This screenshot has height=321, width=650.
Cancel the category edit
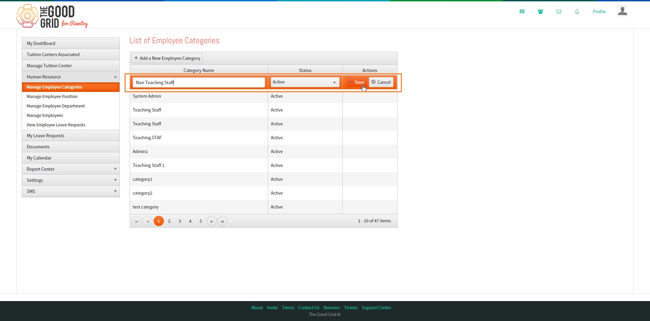(x=381, y=82)
